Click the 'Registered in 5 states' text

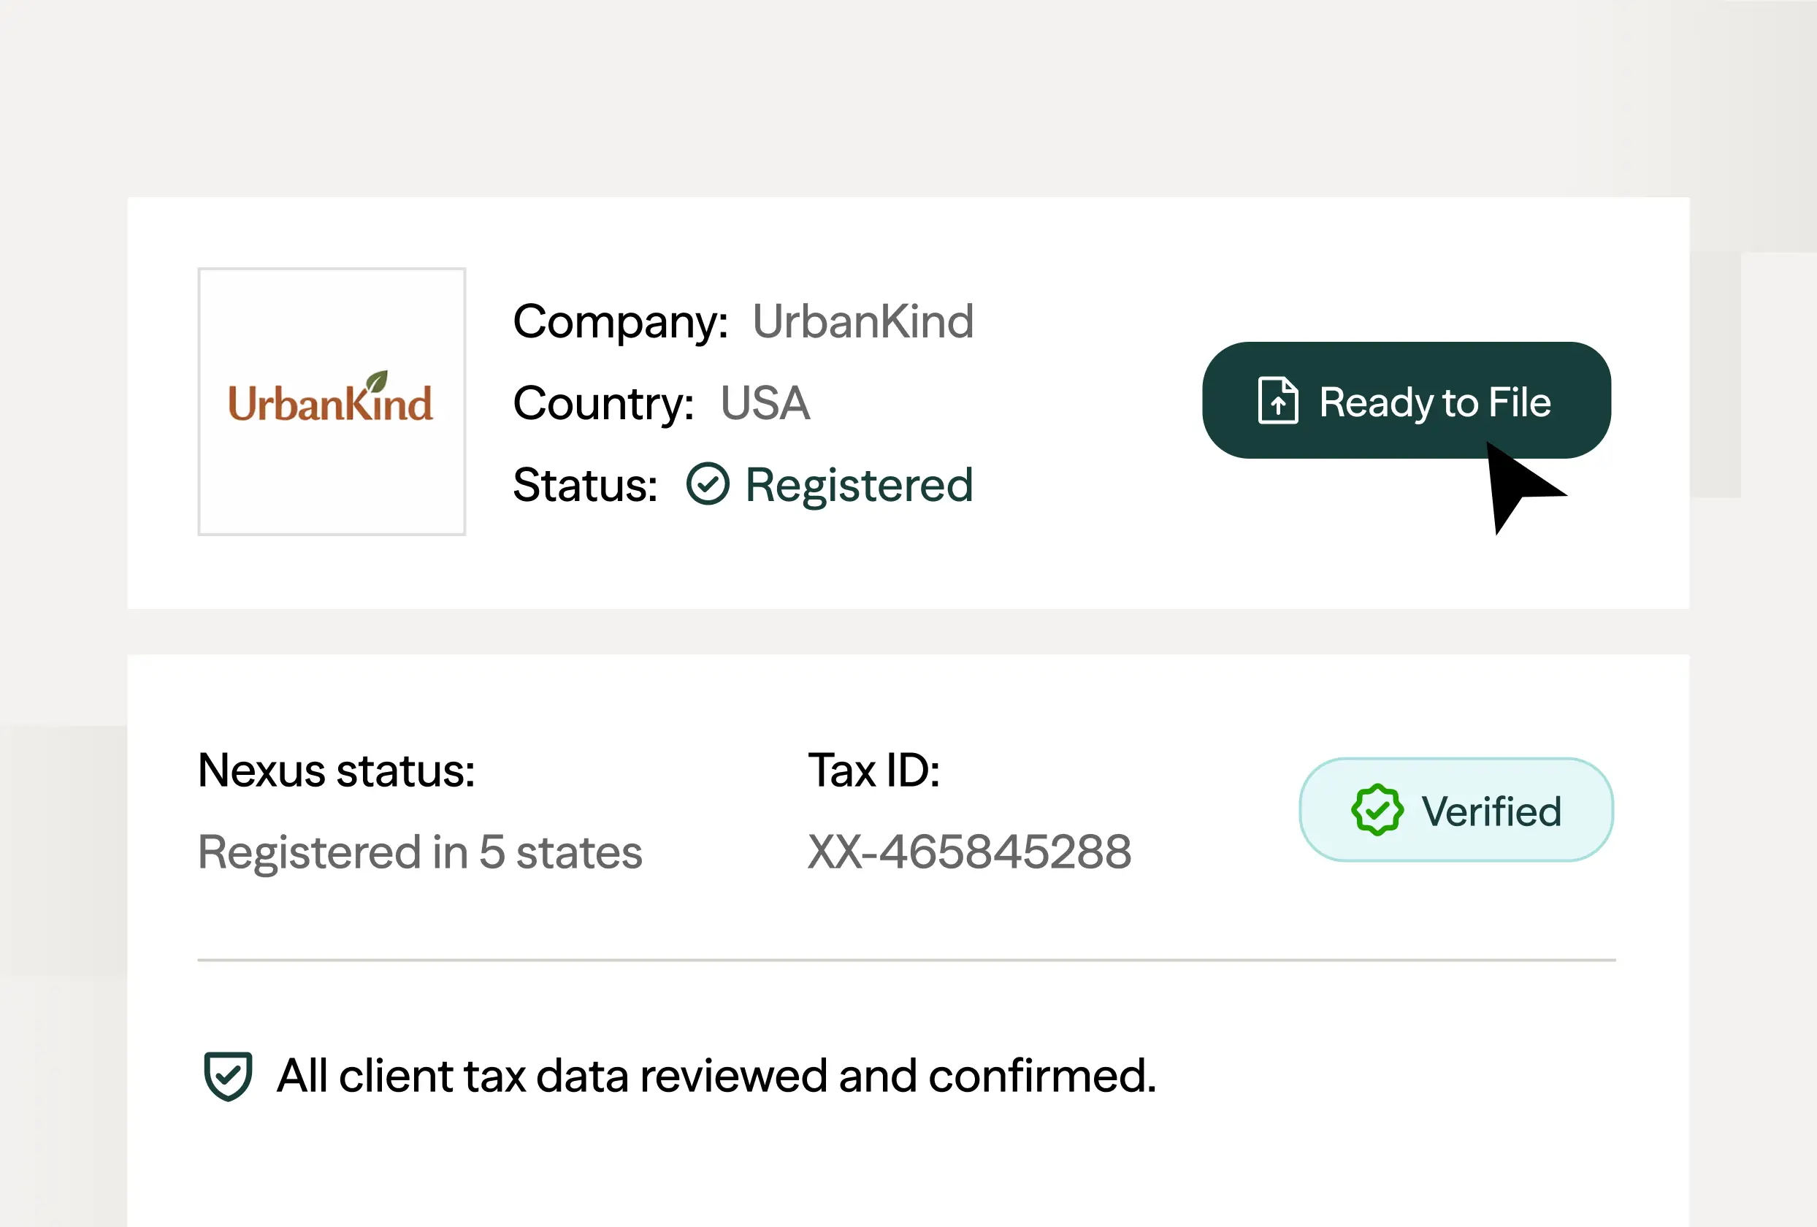(x=420, y=852)
